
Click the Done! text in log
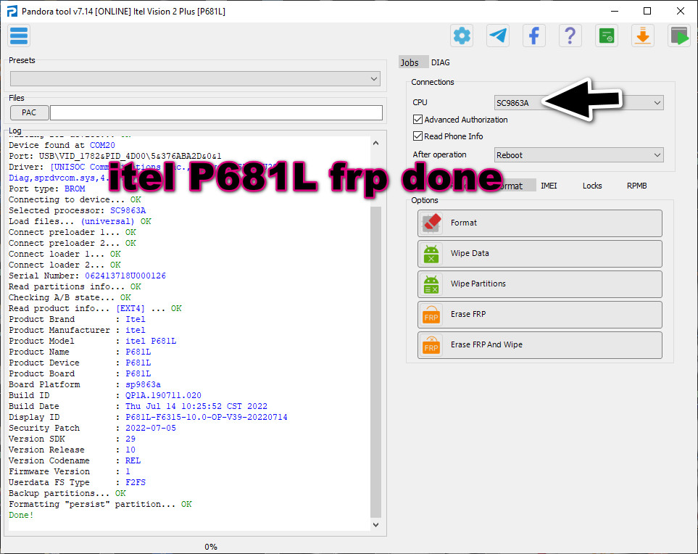21,516
